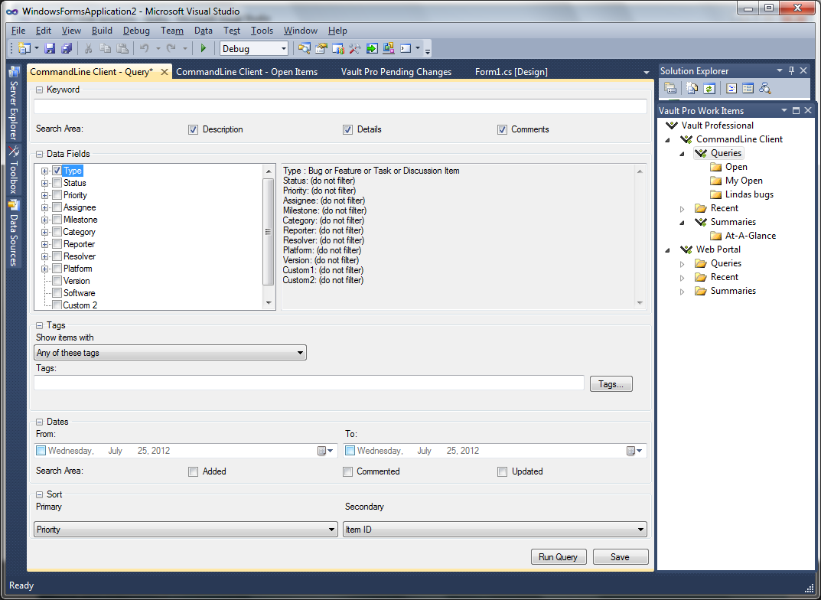Click View Class Diagram icon in Solution Explorer
The width and height of the screenshot is (821, 600).
pos(764,89)
